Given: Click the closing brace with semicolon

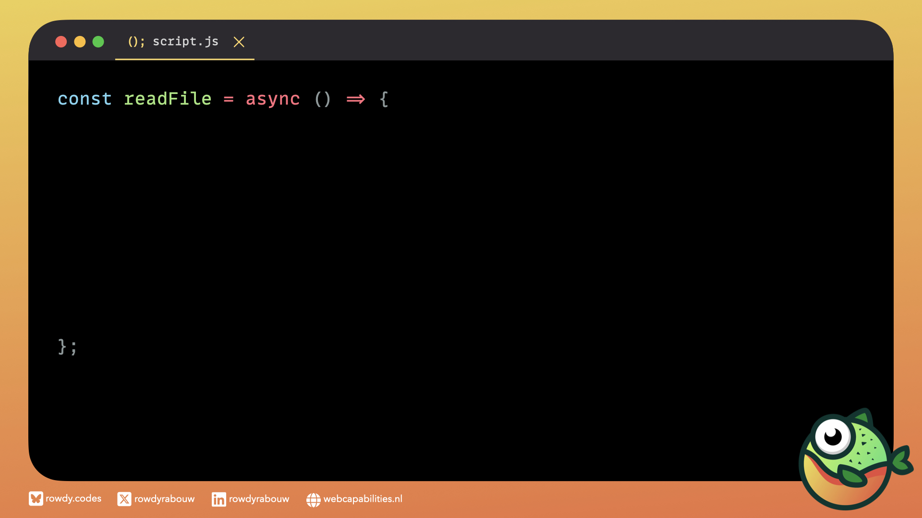Looking at the screenshot, I should pyautogui.click(x=67, y=346).
